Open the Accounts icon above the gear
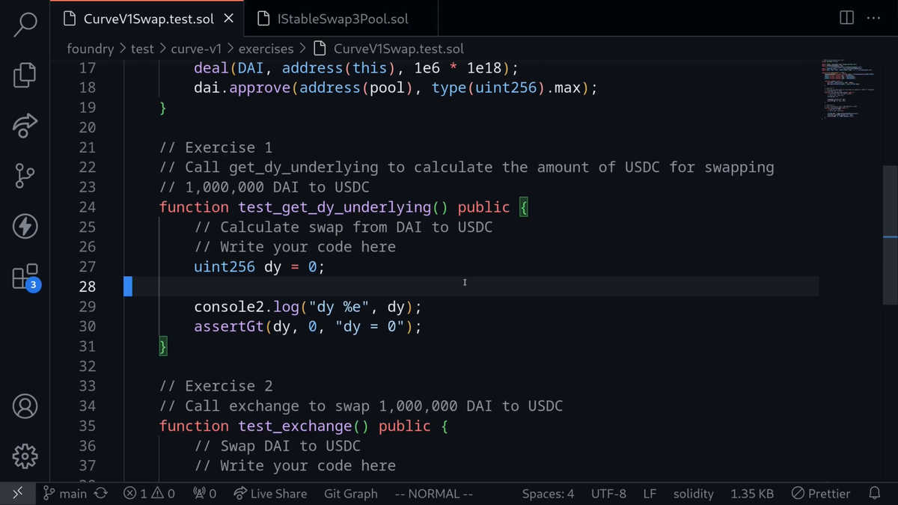Viewport: 898px width, 505px height. [25, 406]
